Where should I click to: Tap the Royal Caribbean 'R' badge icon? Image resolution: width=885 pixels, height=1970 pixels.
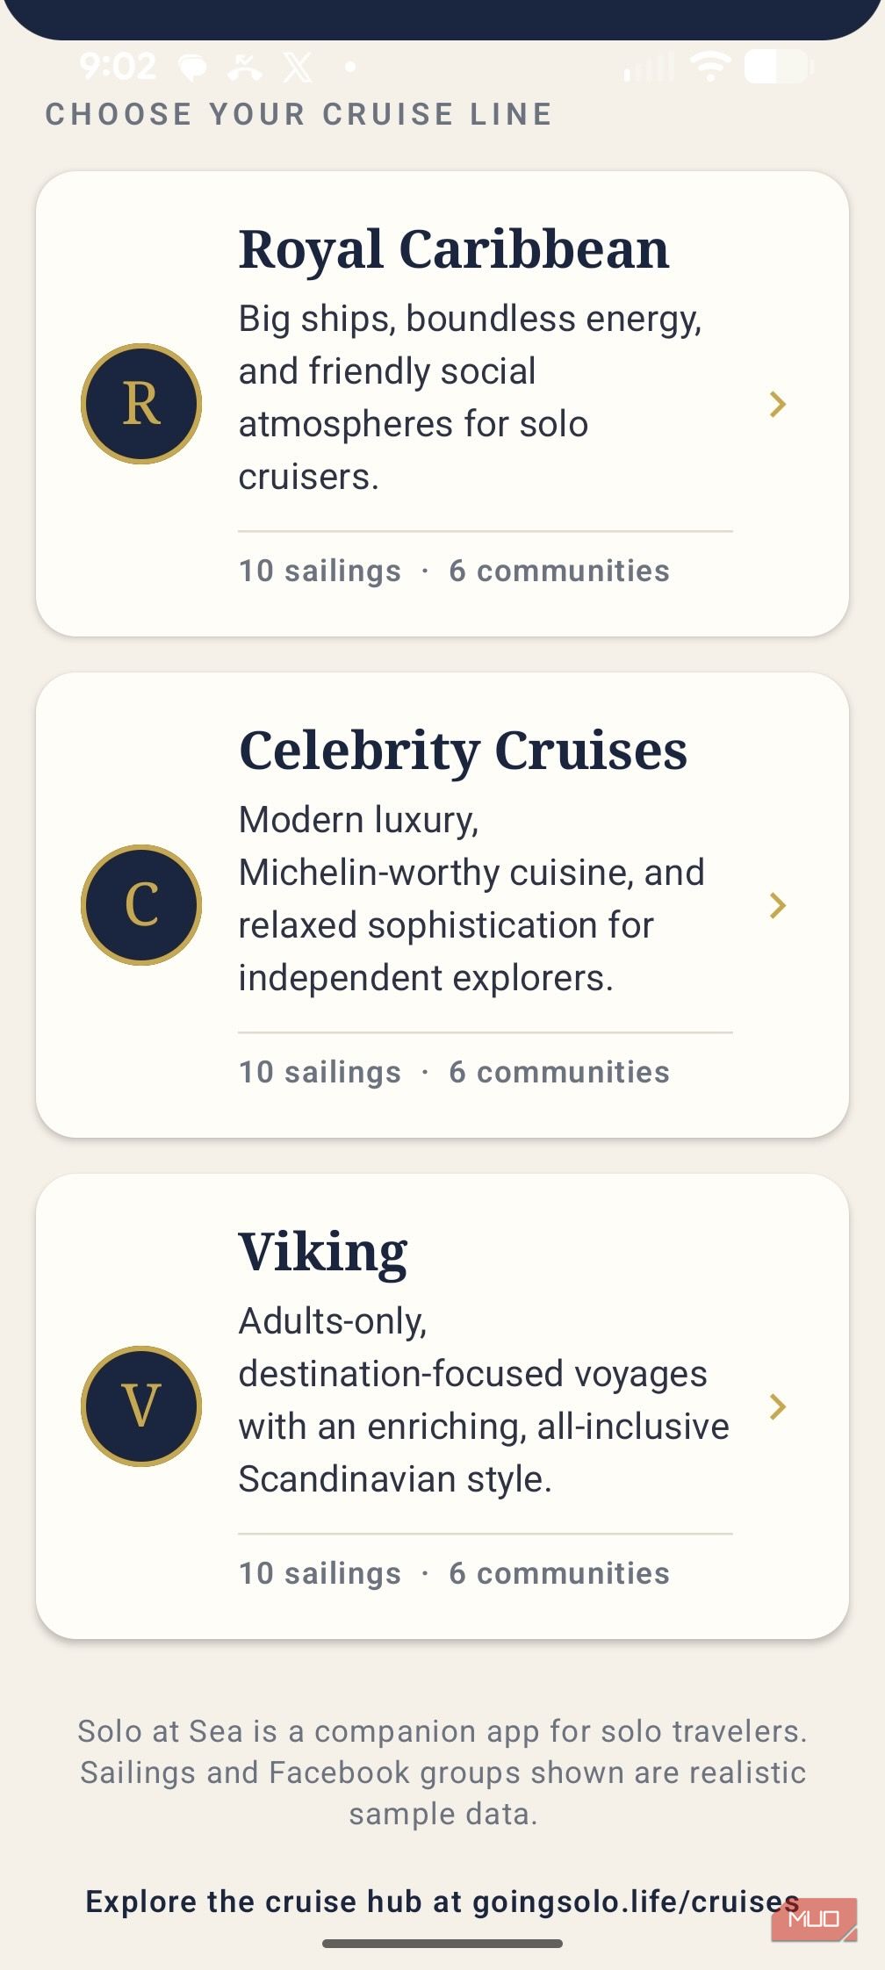(x=141, y=404)
